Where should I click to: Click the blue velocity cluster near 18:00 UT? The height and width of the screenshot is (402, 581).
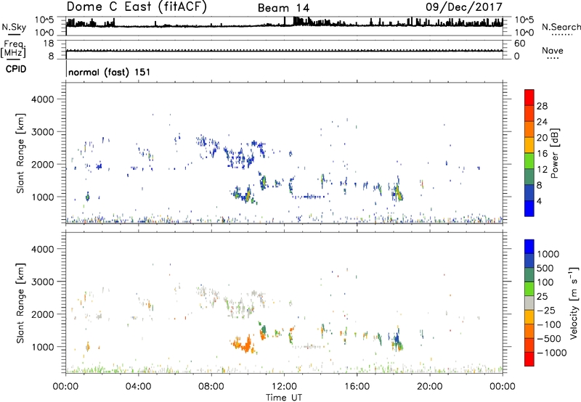397,338
